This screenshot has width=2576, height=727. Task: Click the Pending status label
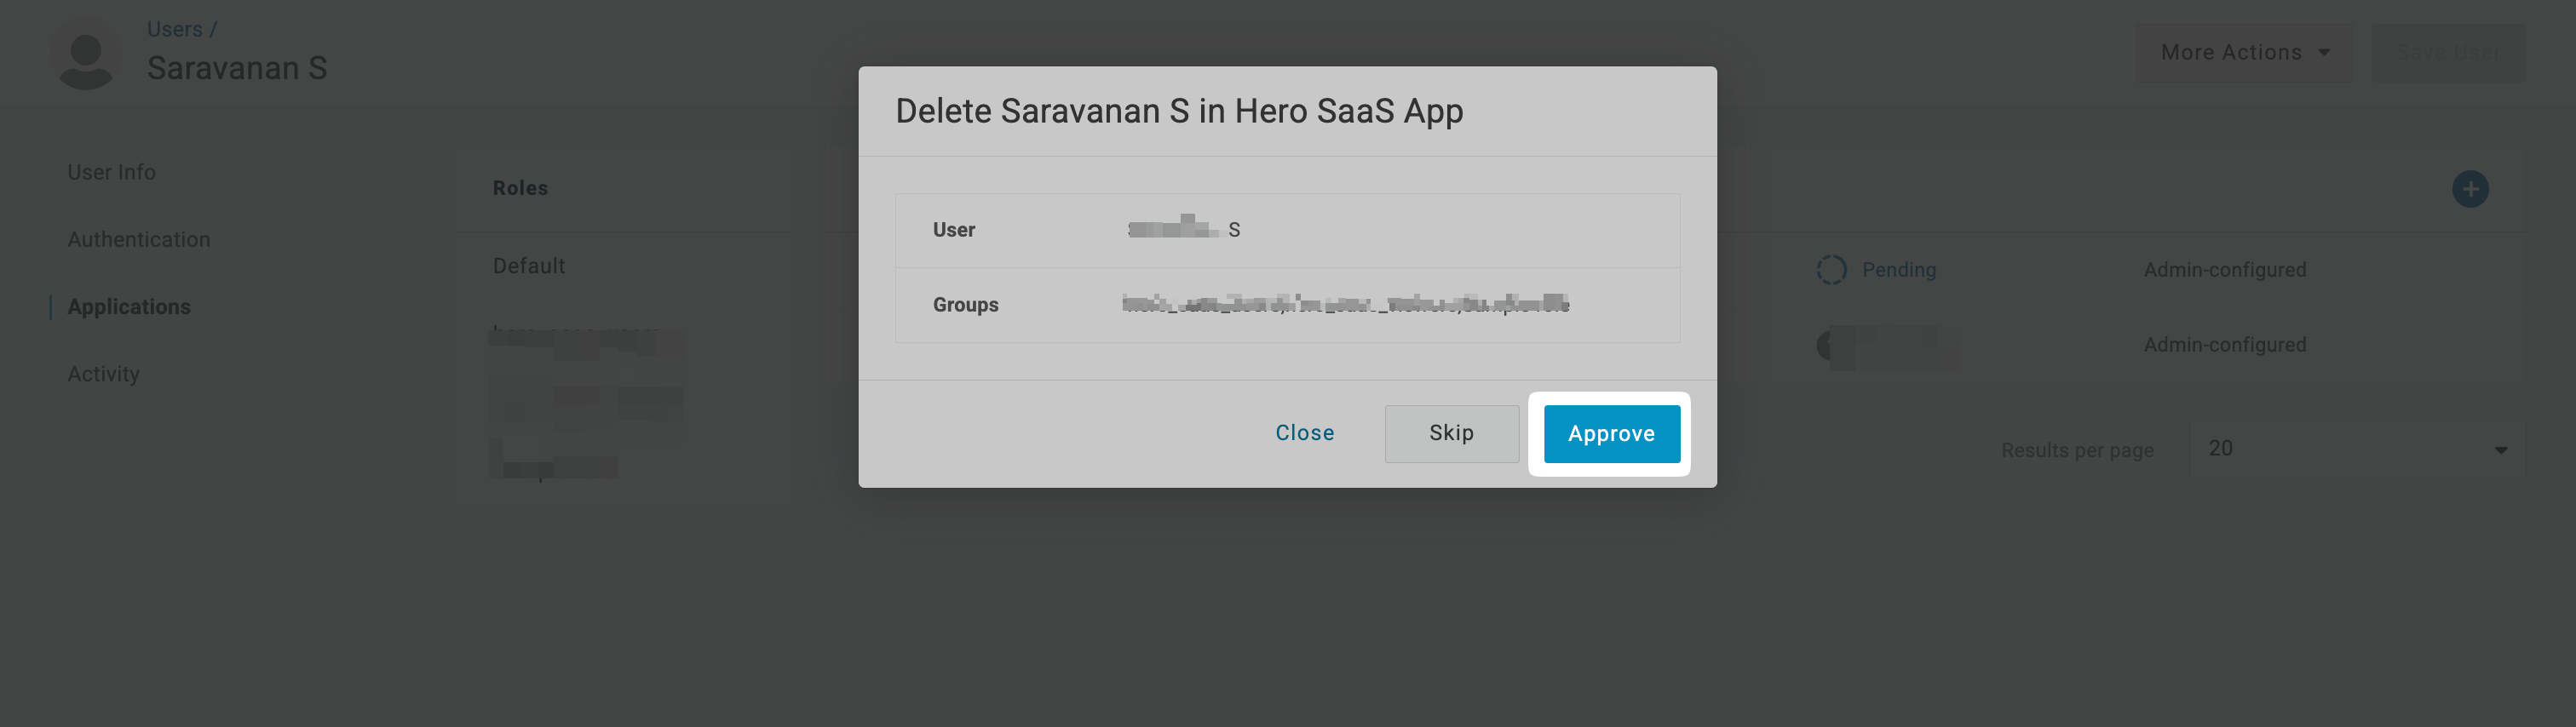[1898, 270]
